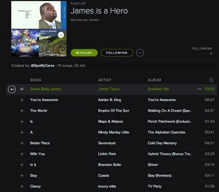Open artist Linkin Park
The height and width of the screenshot is (192, 219).
click(107, 154)
